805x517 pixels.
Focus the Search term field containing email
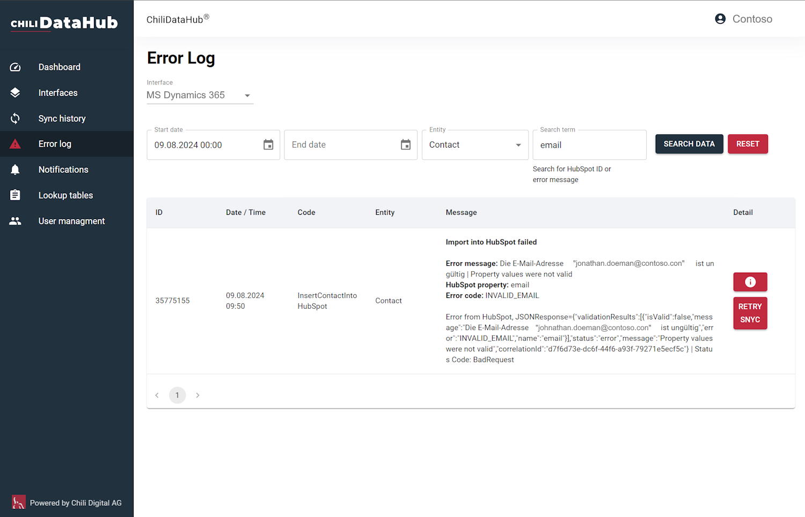pyautogui.click(x=589, y=145)
